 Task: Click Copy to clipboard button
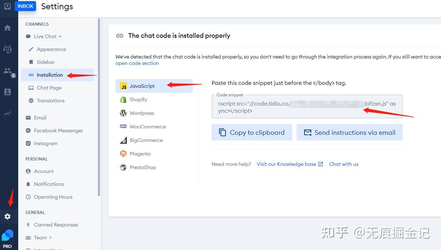pyautogui.click(x=252, y=132)
